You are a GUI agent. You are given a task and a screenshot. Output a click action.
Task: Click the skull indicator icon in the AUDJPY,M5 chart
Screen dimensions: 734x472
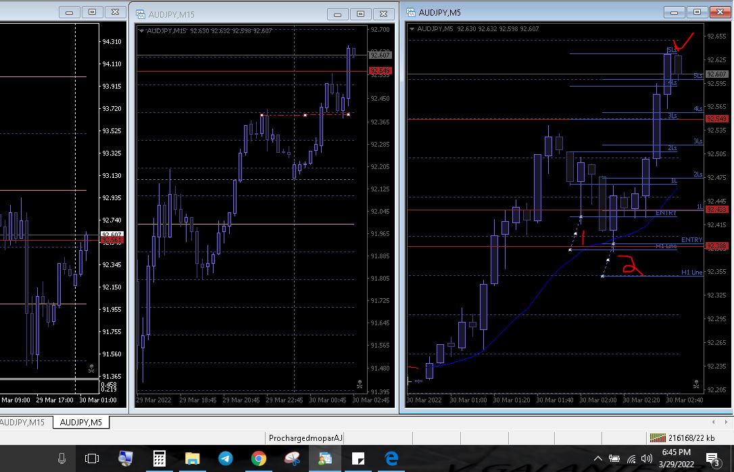point(696,384)
